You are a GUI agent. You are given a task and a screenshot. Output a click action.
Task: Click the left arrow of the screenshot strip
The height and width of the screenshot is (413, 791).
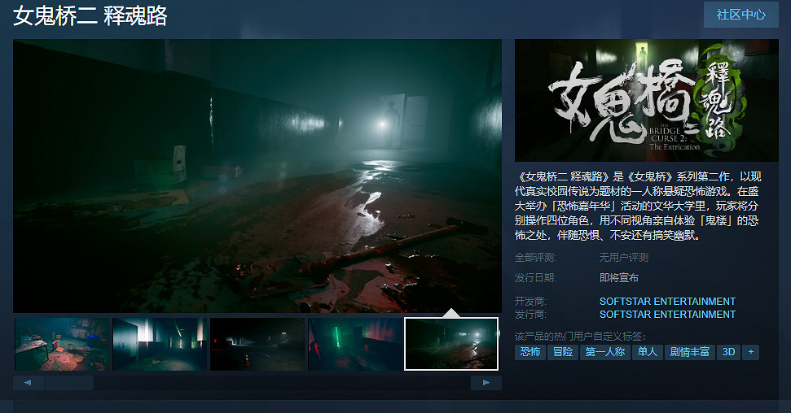click(x=28, y=383)
